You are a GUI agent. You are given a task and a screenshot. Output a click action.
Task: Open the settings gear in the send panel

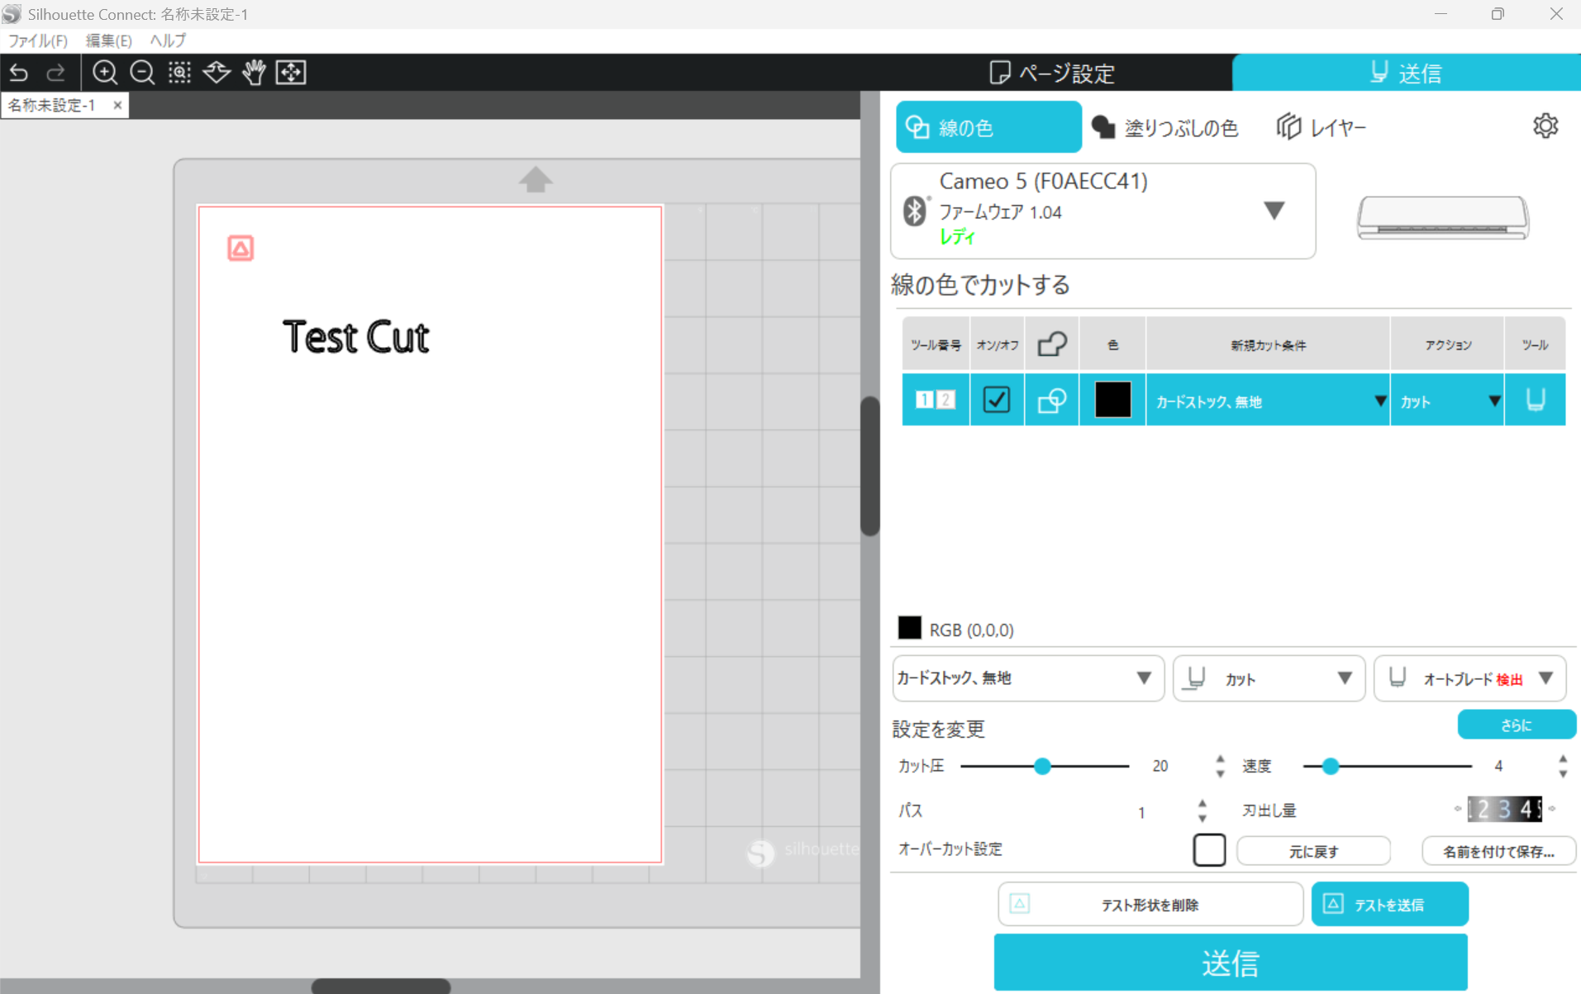tap(1545, 126)
